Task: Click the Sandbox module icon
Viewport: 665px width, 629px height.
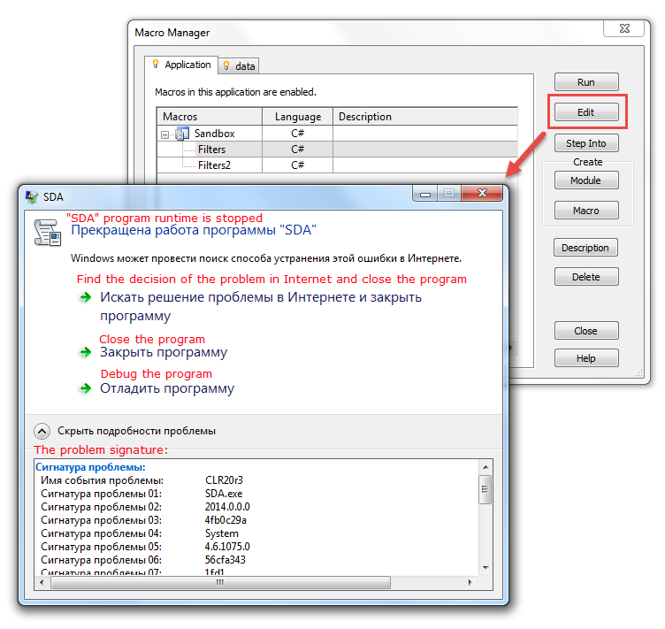Action: tap(182, 134)
